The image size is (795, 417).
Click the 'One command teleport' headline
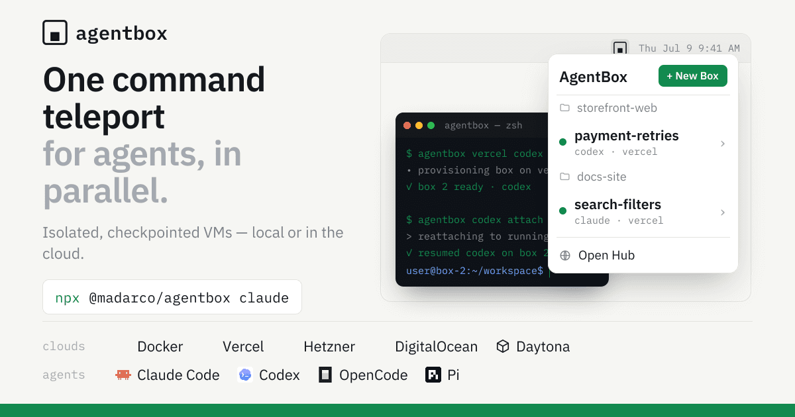[154, 98]
